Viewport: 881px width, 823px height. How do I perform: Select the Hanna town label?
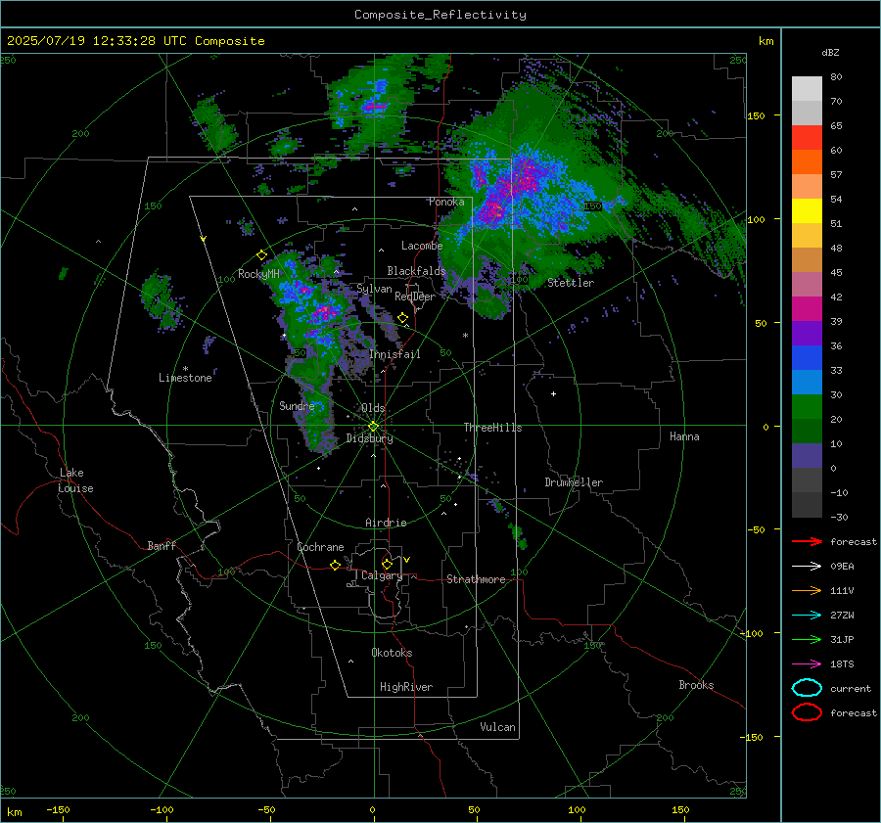click(x=684, y=436)
